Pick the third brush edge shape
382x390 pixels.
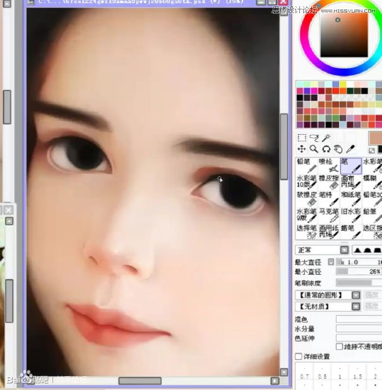(378, 250)
